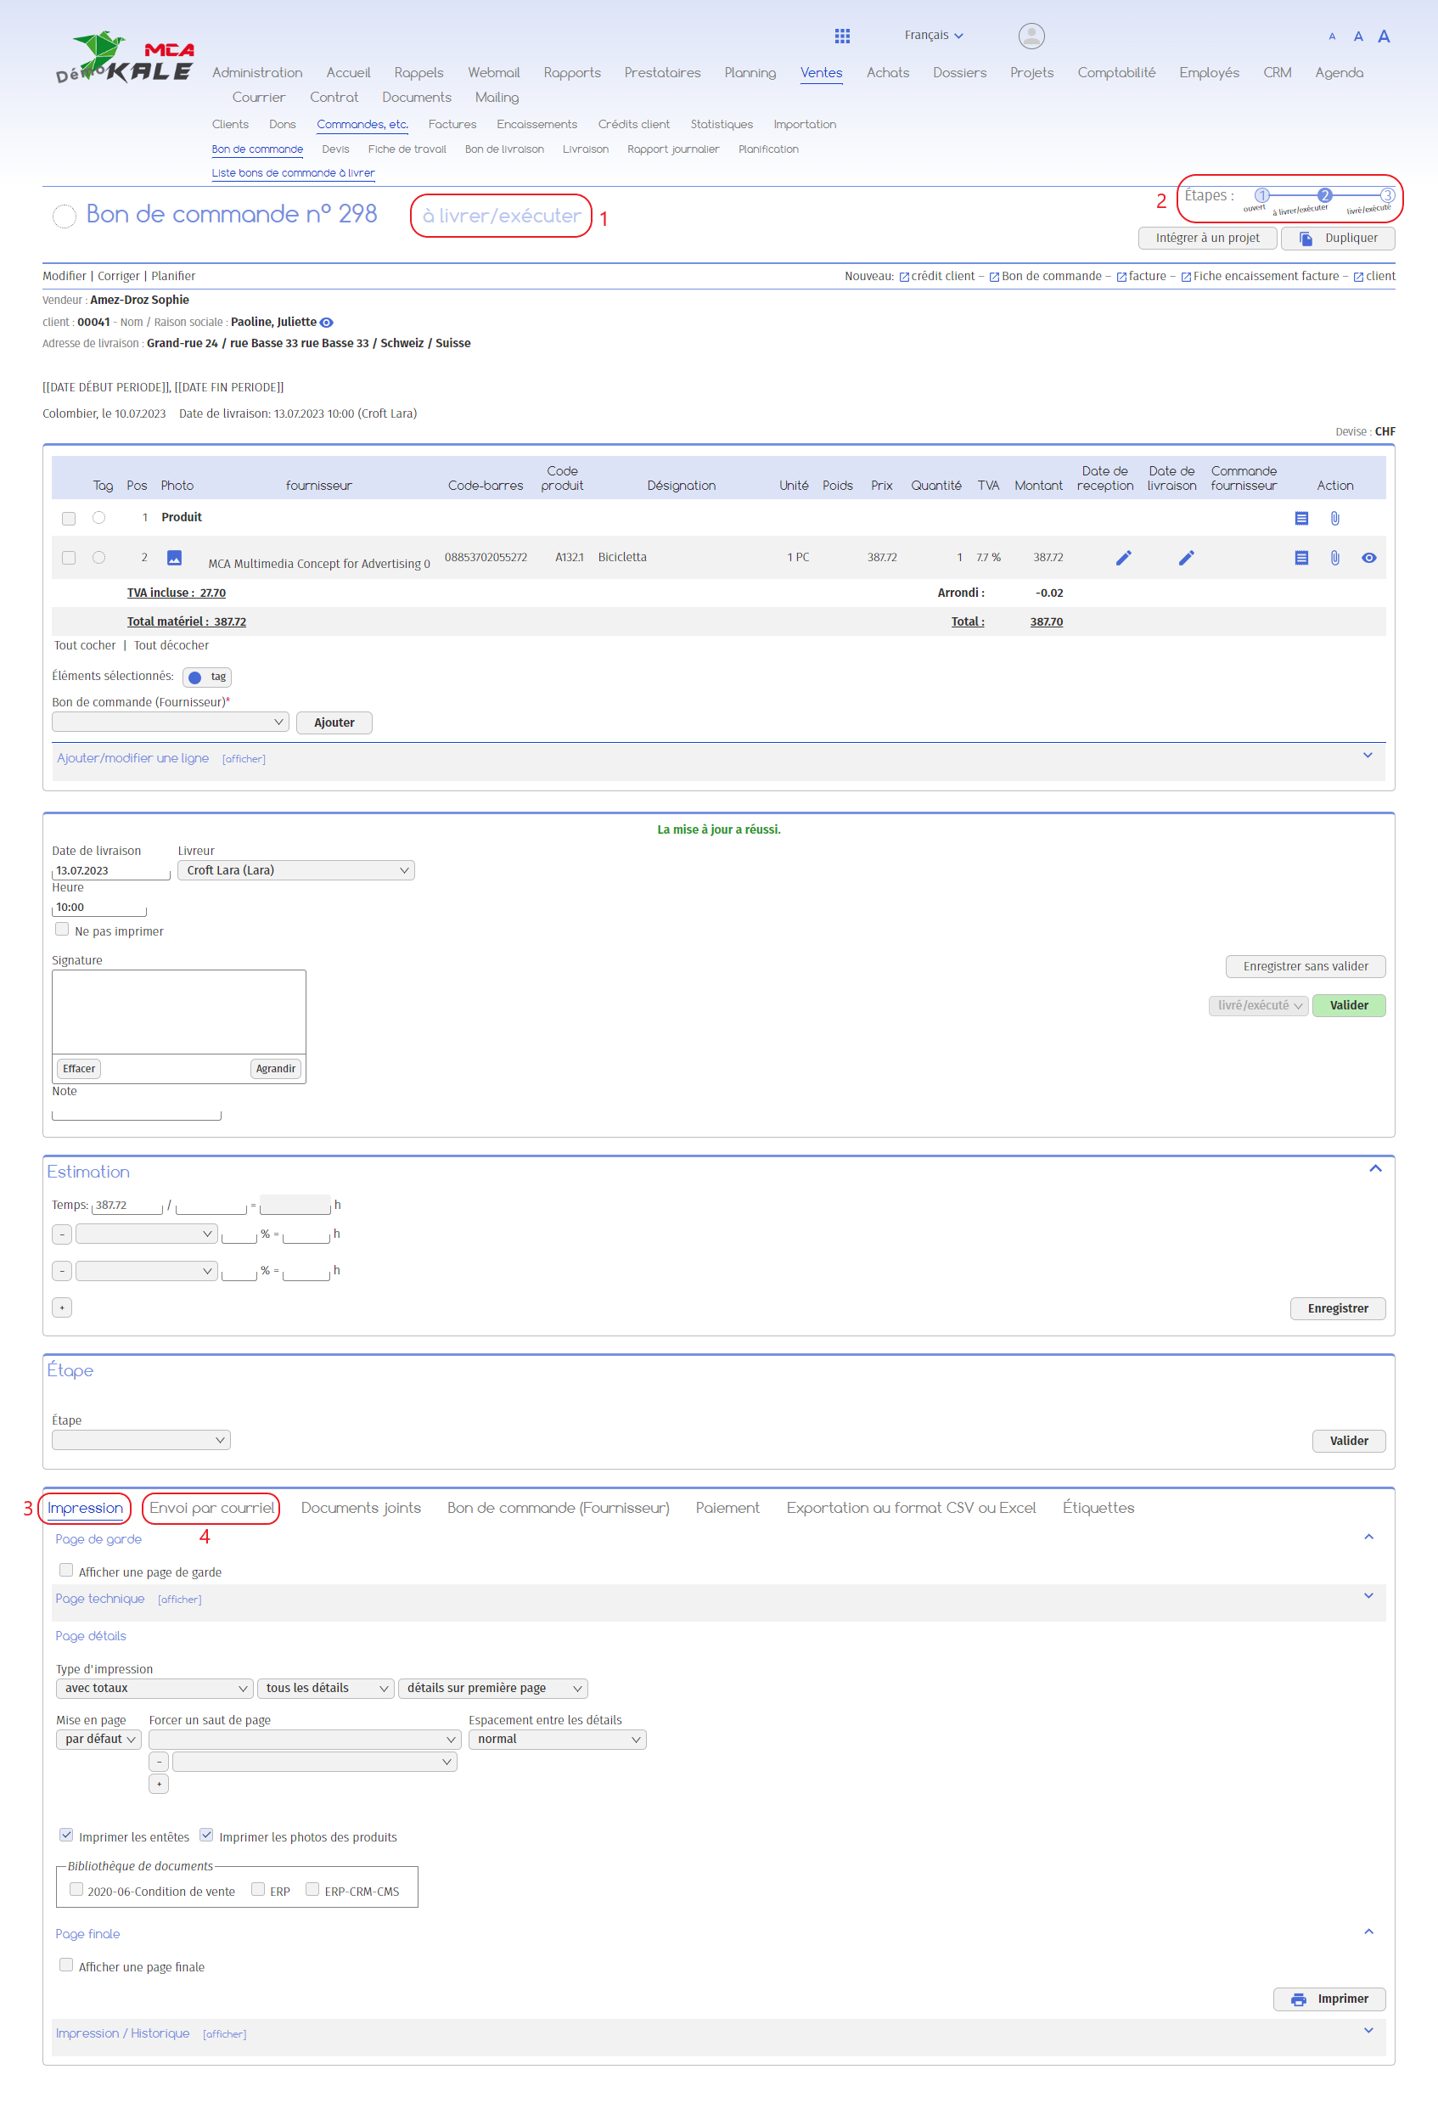The width and height of the screenshot is (1438, 2103).
Task: Click step 3 'livré/exécuté' on Étapes progress
Action: point(1385,195)
